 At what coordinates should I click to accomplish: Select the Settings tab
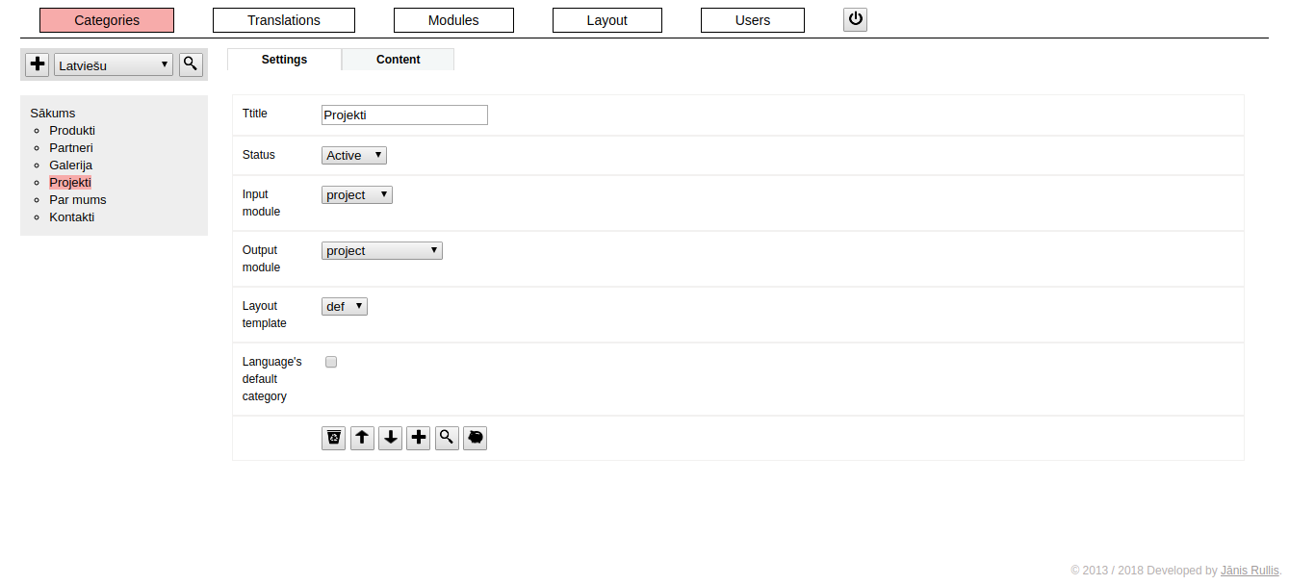[284, 60]
